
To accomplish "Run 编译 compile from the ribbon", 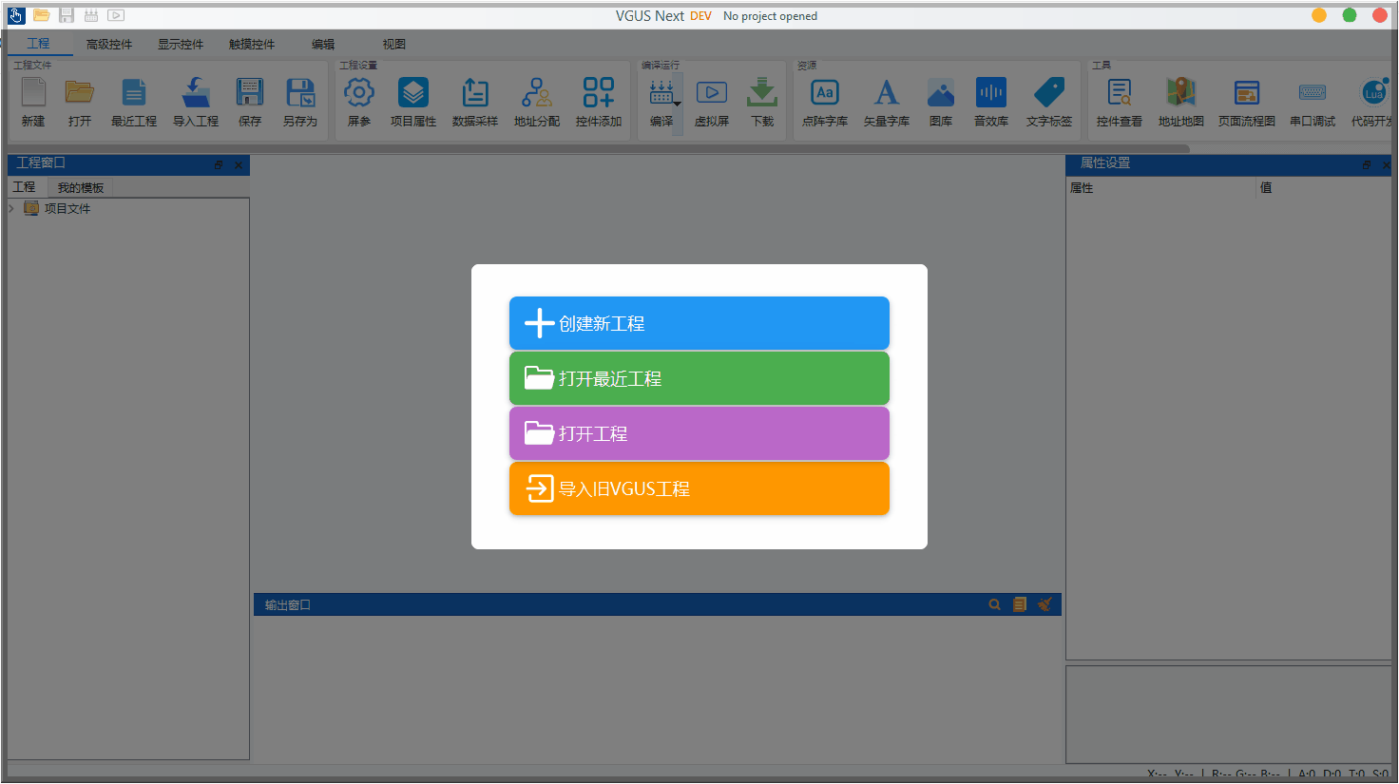I will coord(661,92).
